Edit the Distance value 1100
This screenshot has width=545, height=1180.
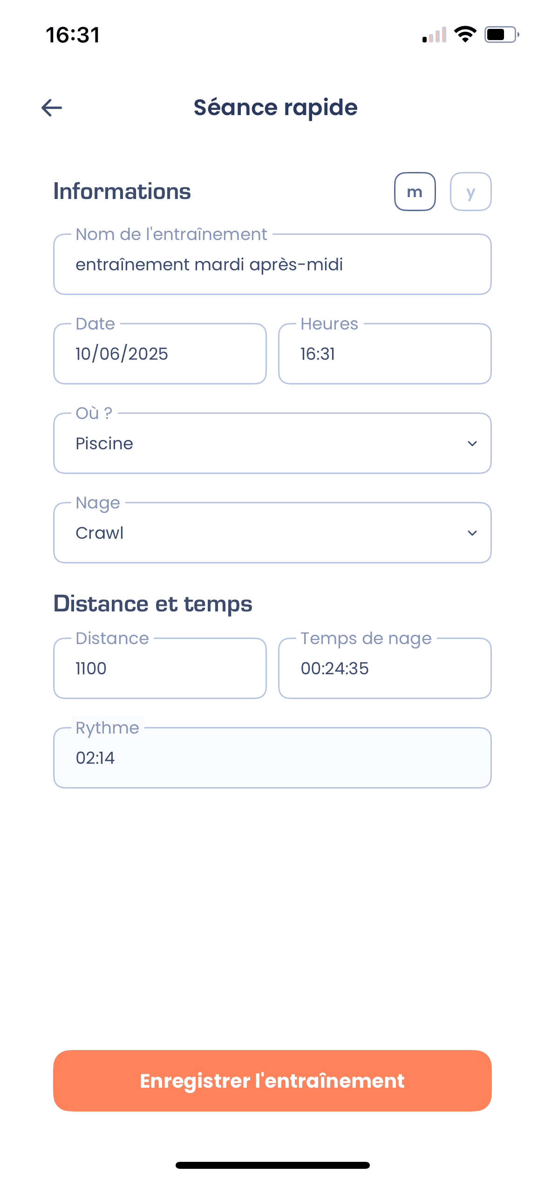(160, 668)
